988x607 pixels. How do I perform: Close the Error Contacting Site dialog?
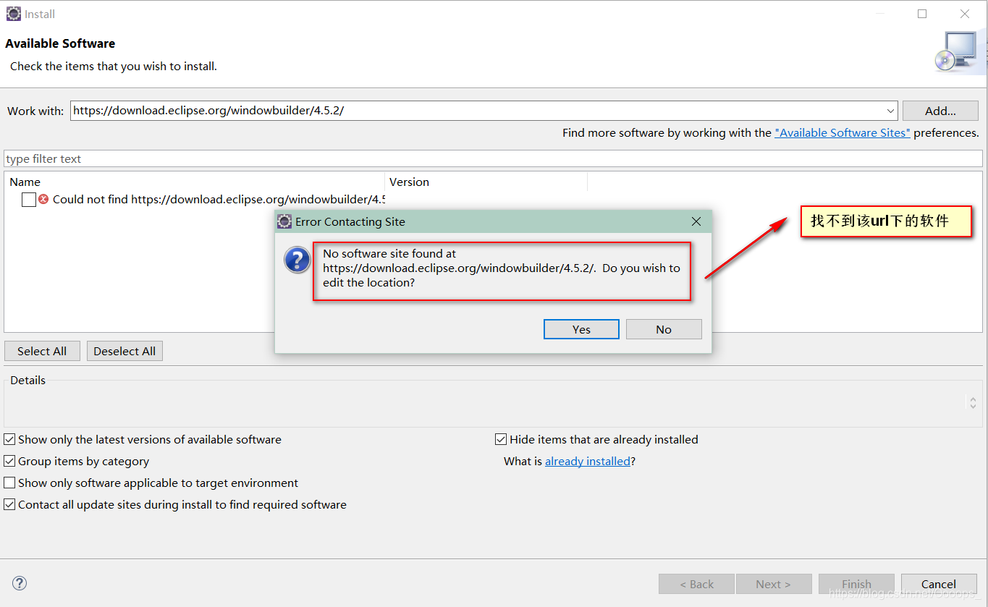(696, 221)
